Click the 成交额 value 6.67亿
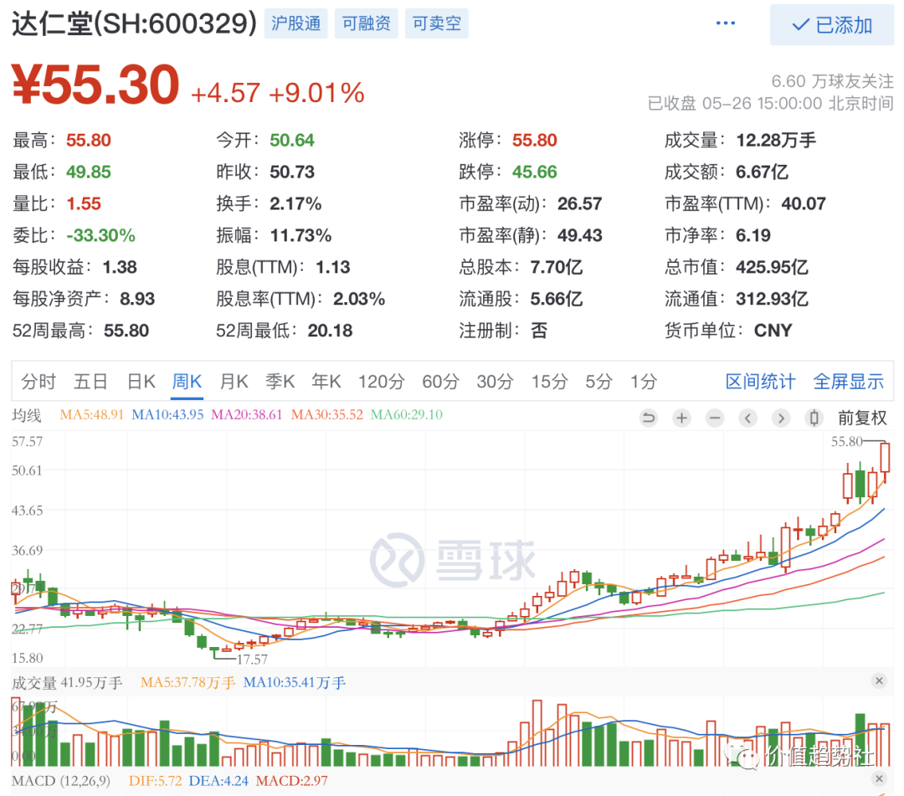 pyautogui.click(x=762, y=172)
